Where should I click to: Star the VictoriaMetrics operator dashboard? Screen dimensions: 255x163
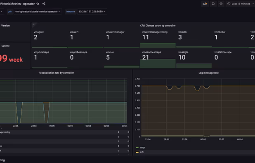point(38,4)
